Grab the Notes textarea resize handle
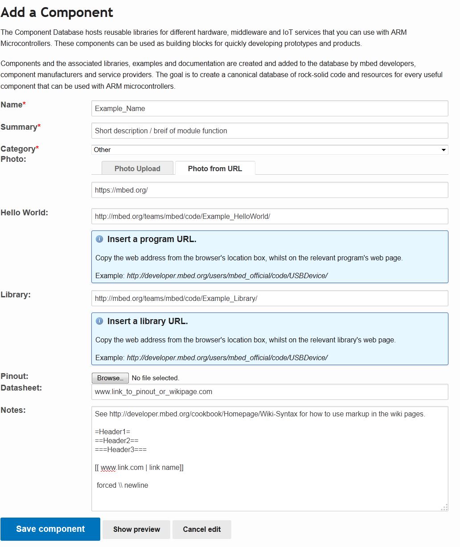The width and height of the screenshot is (460, 547). (x=444, y=507)
